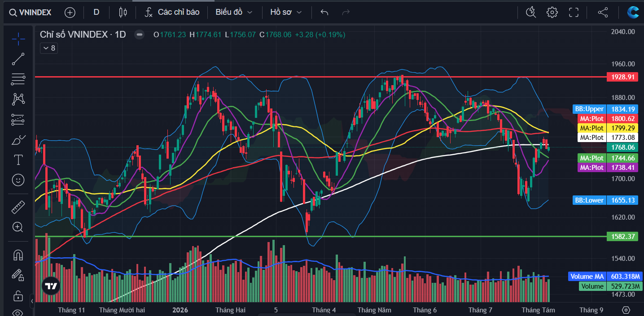Click the gray status dot beside title

[x=140, y=35]
